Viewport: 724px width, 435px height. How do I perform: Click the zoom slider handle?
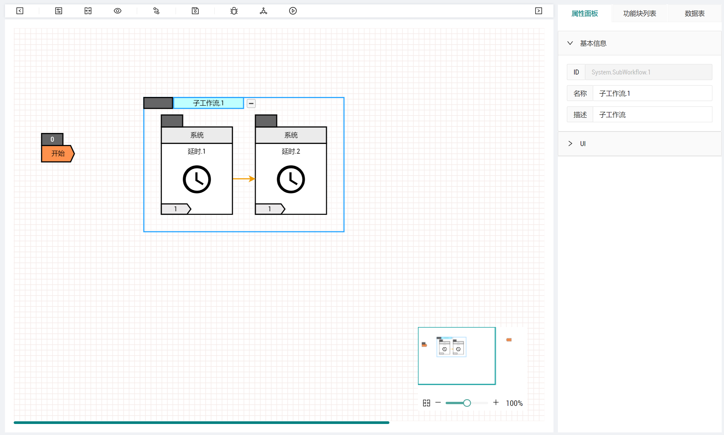pos(467,403)
